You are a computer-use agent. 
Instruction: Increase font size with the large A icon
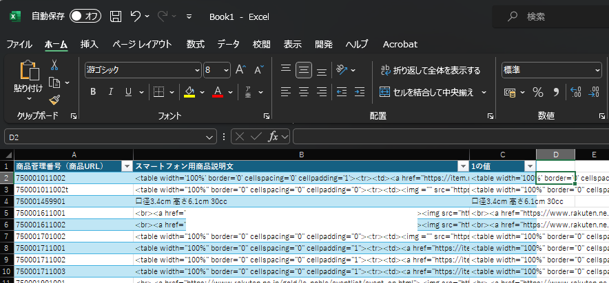click(x=241, y=70)
